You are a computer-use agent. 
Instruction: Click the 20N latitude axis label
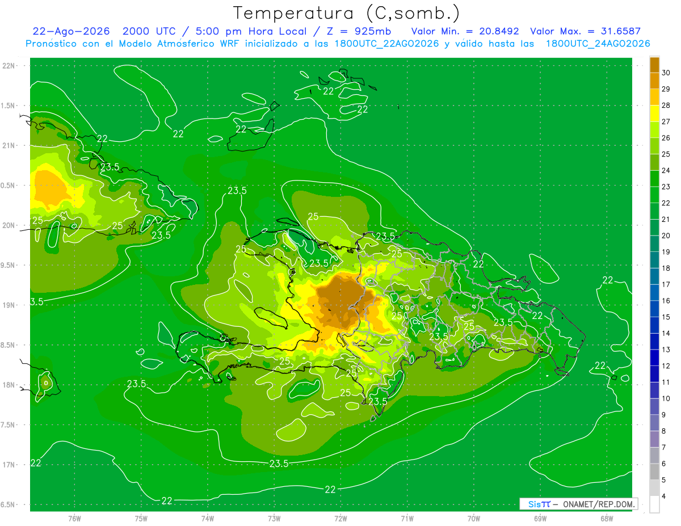pos(9,225)
